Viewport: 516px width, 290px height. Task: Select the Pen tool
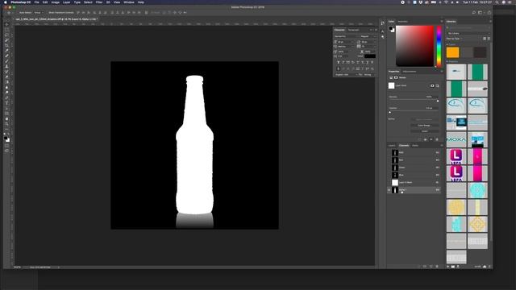coord(6,98)
